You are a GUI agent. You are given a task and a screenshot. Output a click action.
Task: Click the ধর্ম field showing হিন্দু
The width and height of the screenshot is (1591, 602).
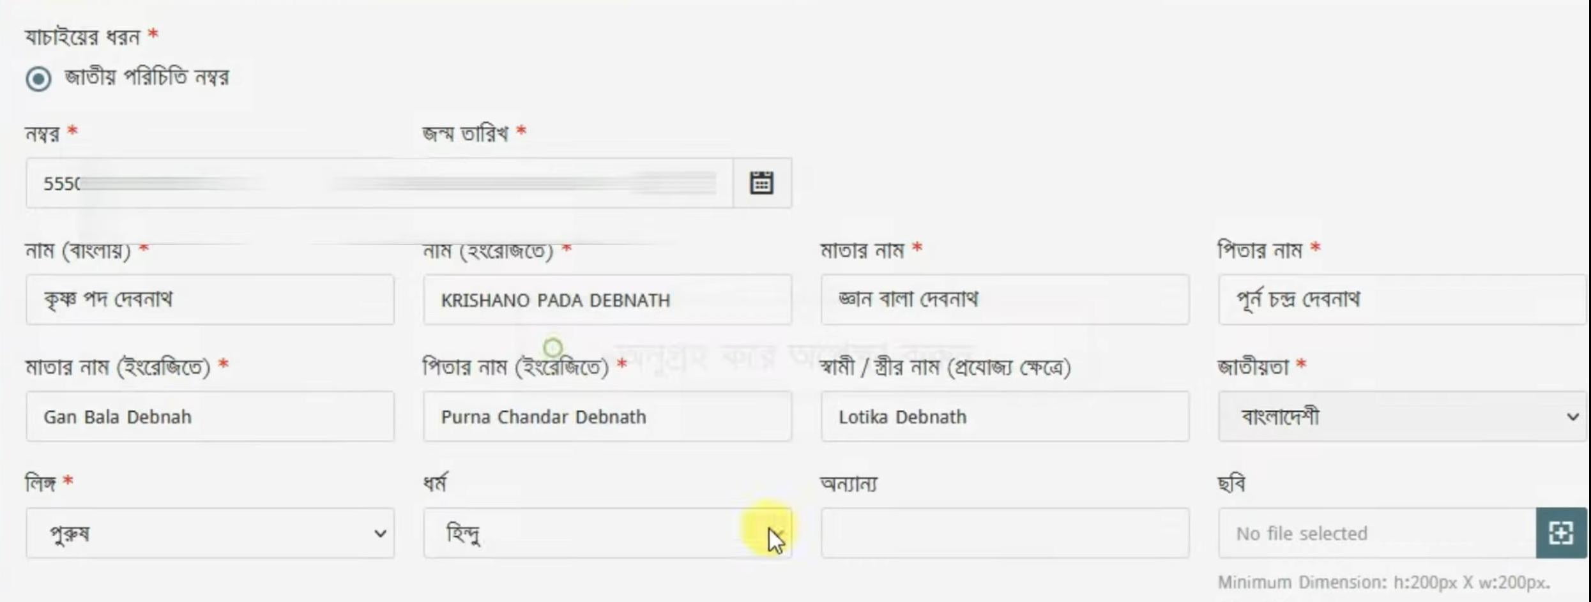pyautogui.click(x=607, y=532)
